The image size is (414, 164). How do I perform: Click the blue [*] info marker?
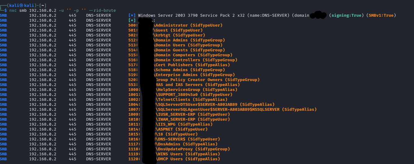click(132, 15)
